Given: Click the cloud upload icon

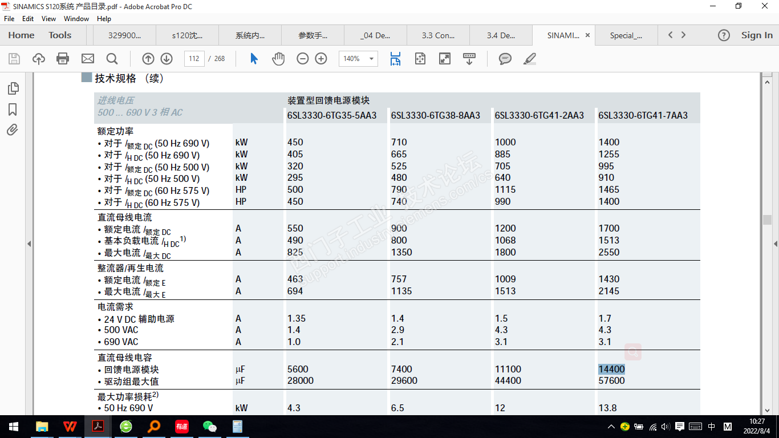Looking at the screenshot, I should click(x=39, y=59).
